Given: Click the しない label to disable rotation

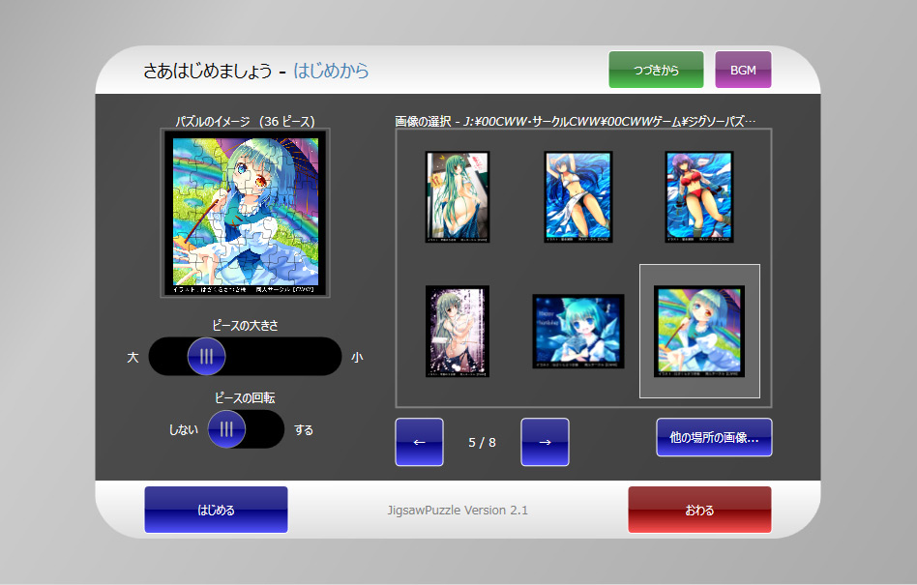Looking at the screenshot, I should pos(184,430).
